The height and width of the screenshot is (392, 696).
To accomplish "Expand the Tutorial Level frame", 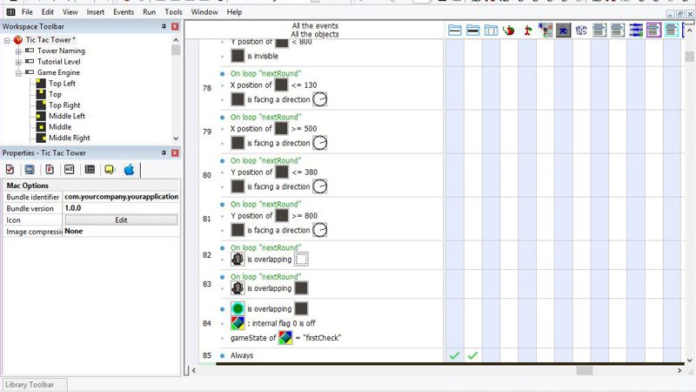I will coord(18,62).
